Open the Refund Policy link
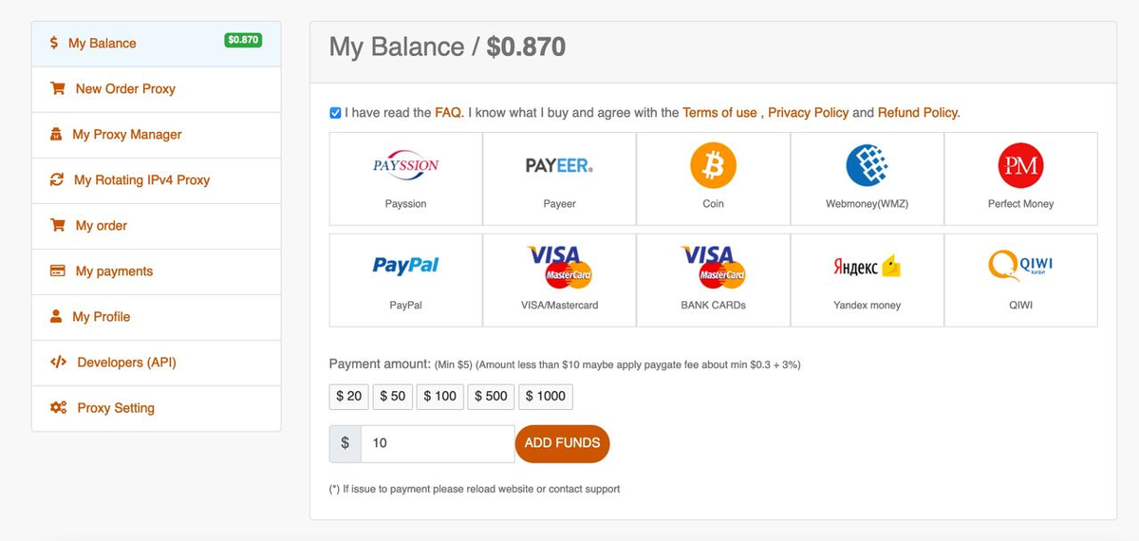Image resolution: width=1139 pixels, height=541 pixels. [x=919, y=113]
